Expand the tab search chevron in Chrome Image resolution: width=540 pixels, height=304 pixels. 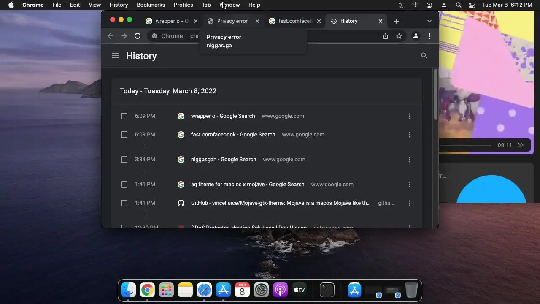[429, 21]
